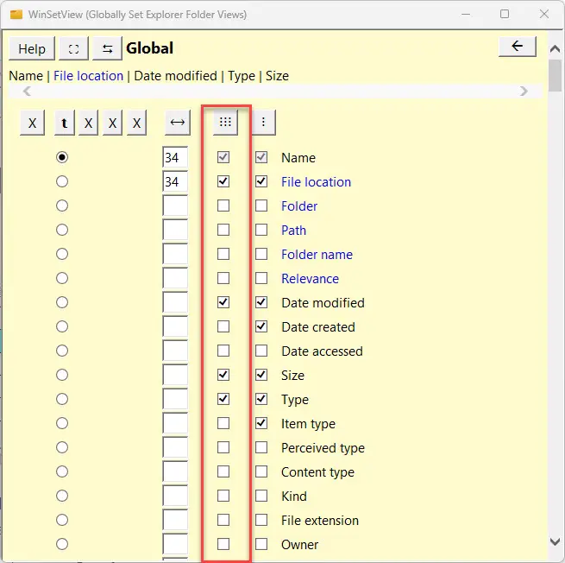Image resolution: width=565 pixels, height=563 pixels.
Task: Check the checkbox directly left of Folder label
Action: (261, 206)
